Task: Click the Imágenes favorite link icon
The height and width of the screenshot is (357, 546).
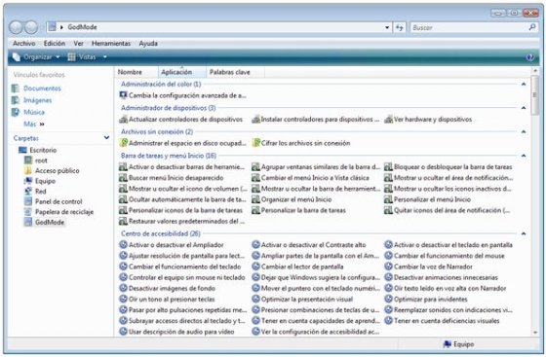Action: pyautogui.click(x=16, y=100)
